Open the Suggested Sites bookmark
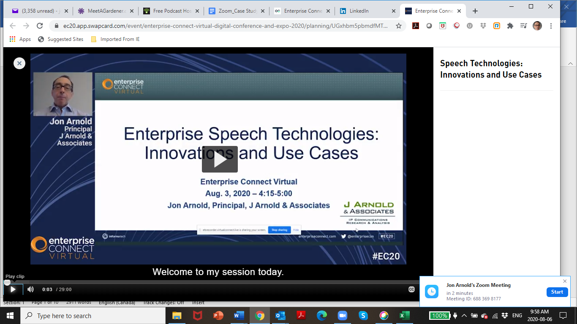Image resolution: width=577 pixels, height=324 pixels. pyautogui.click(x=61, y=39)
